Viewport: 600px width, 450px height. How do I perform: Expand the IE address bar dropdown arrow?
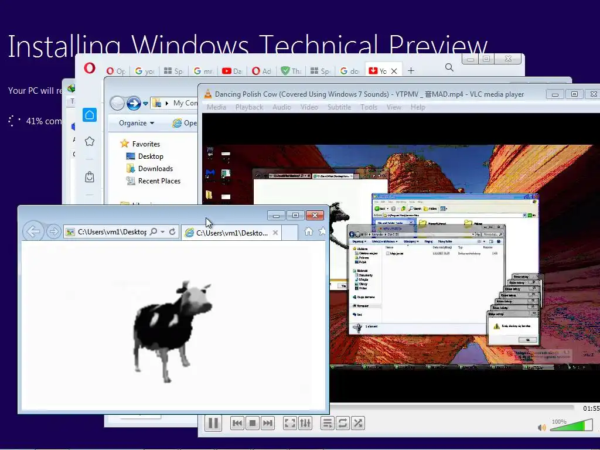point(163,232)
